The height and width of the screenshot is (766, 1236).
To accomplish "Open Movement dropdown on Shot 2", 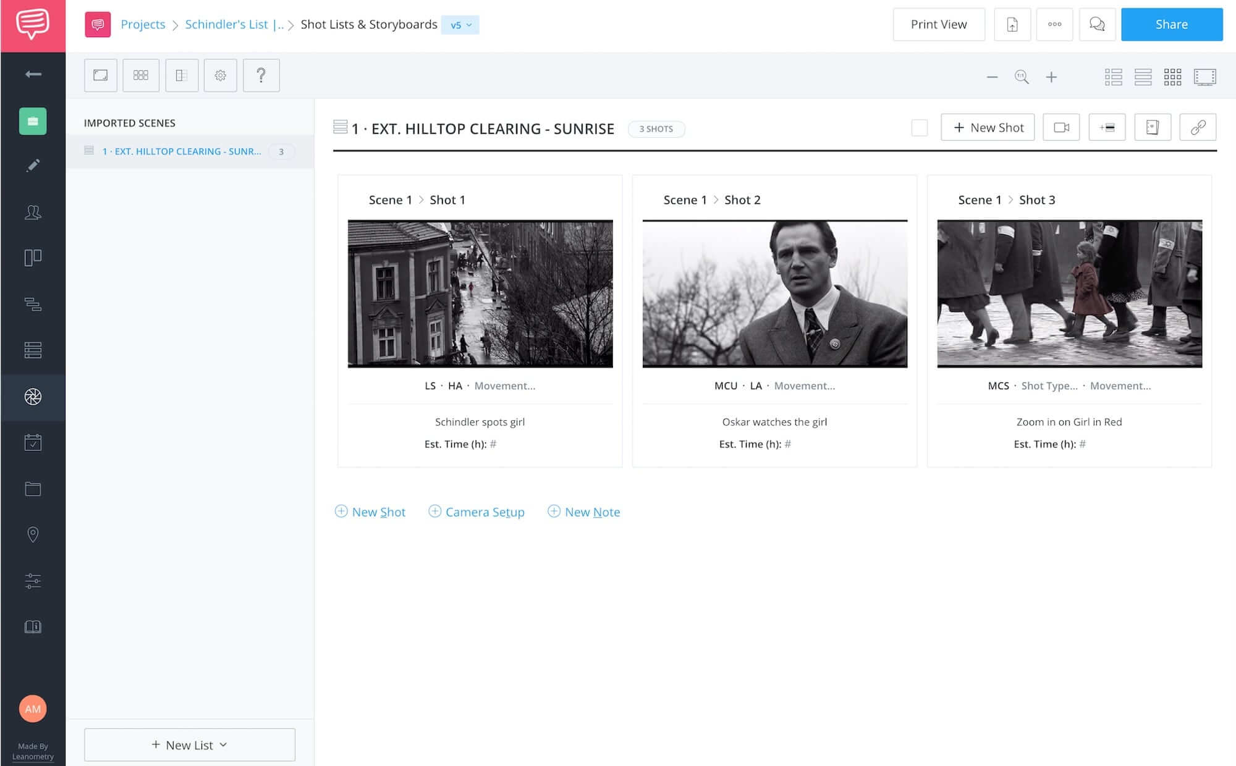I will pos(805,385).
